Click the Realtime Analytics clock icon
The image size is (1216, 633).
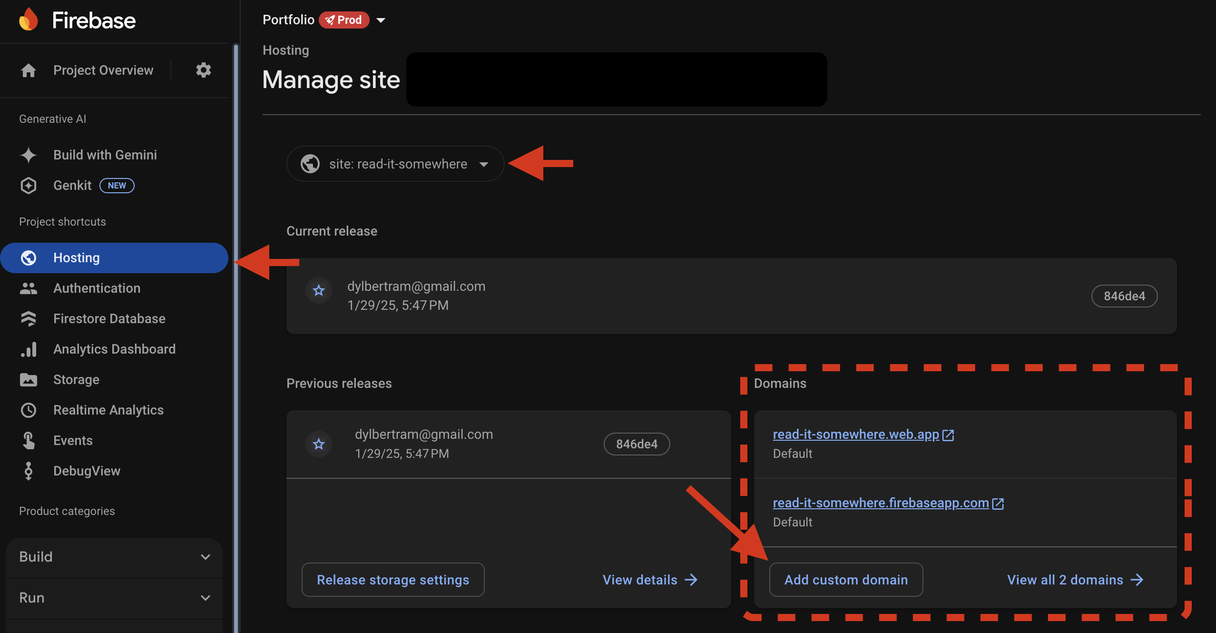point(29,410)
